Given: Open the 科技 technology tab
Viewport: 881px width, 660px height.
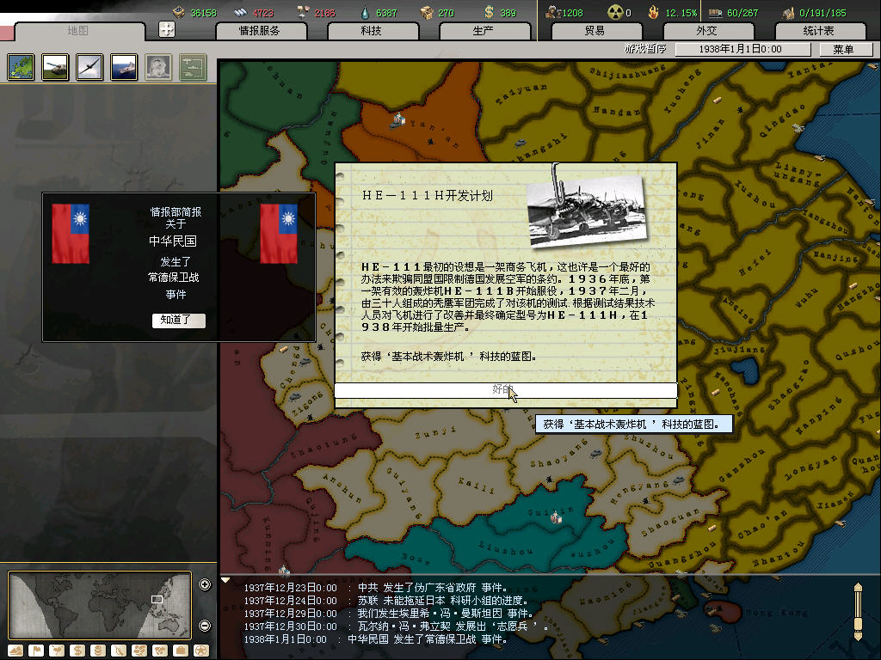Looking at the screenshot, I should 371,31.
